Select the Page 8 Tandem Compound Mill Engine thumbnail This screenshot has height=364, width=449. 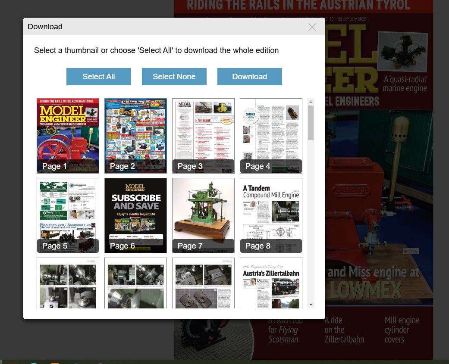tap(271, 215)
